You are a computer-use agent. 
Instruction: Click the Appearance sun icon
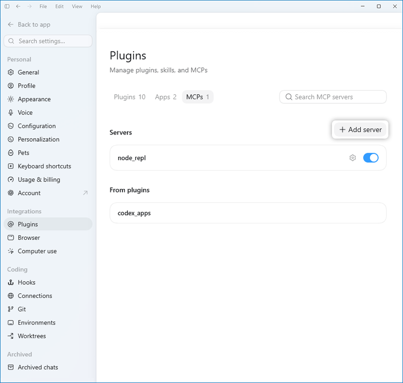(x=11, y=99)
